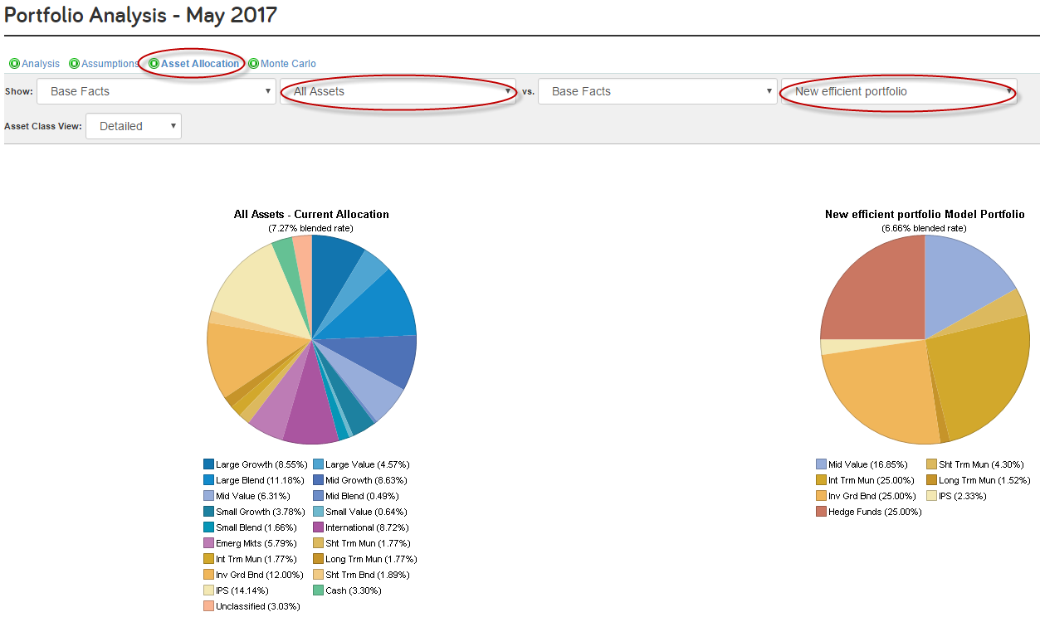Click the Large Growth legend color swatch

coord(208,464)
